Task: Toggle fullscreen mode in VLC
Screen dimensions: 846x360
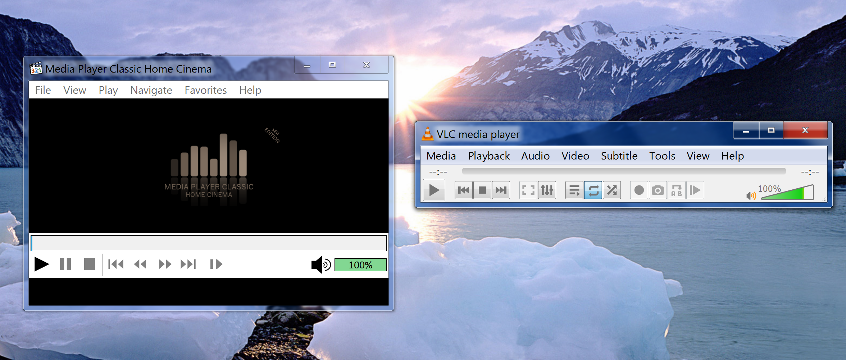Action: [x=528, y=190]
